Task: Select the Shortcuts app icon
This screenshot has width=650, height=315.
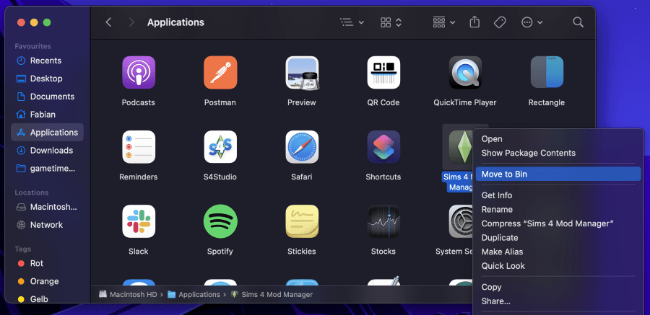Action: 383,147
